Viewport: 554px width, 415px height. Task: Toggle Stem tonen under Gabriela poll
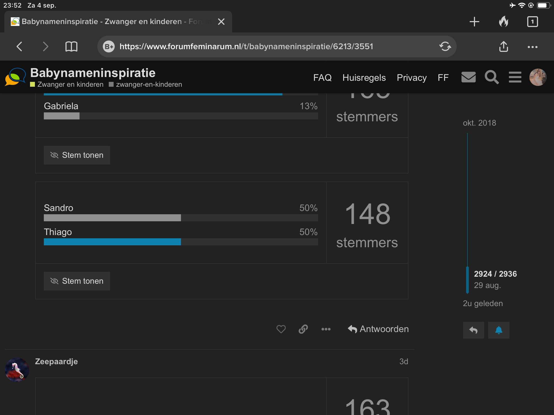77,155
